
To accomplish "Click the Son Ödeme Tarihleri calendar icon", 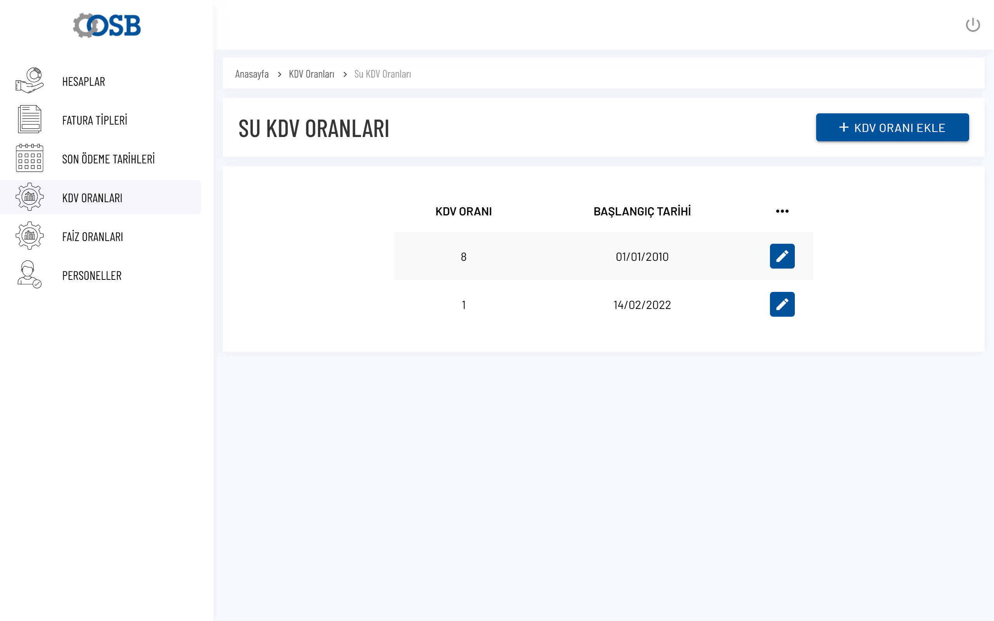I will click(29, 158).
